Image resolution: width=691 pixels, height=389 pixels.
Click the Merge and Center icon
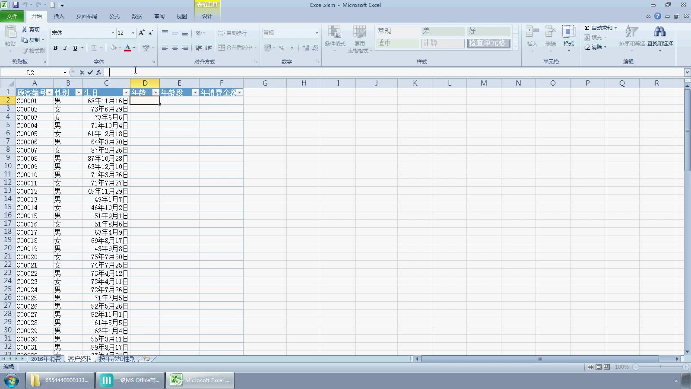point(222,48)
